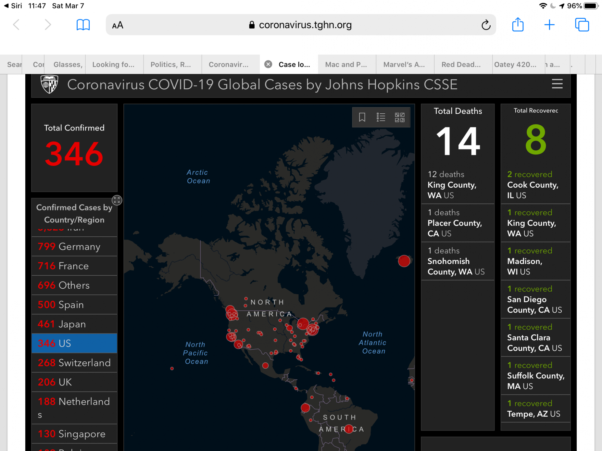Open the dashboard hamburger menu
This screenshot has width=602, height=451.
pyautogui.click(x=557, y=84)
